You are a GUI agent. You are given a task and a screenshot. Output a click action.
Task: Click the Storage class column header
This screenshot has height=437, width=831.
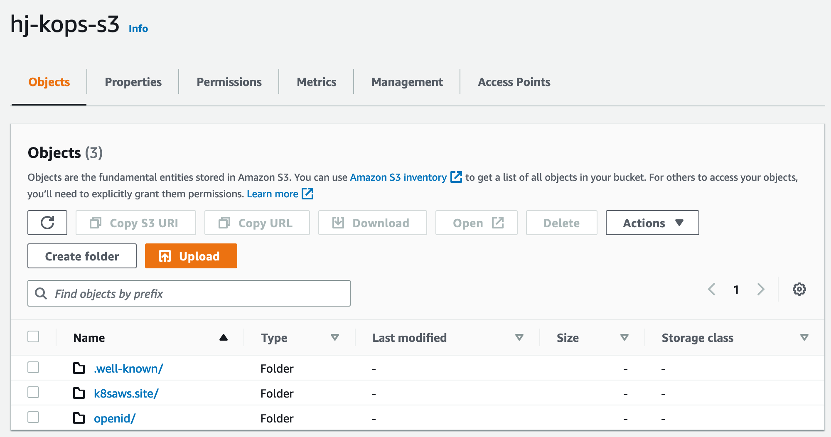697,338
